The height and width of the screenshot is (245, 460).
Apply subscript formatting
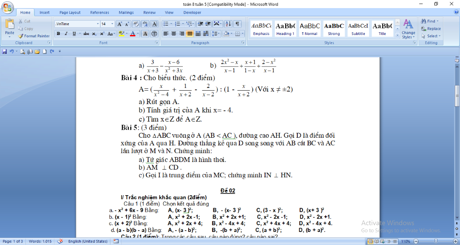[94, 34]
